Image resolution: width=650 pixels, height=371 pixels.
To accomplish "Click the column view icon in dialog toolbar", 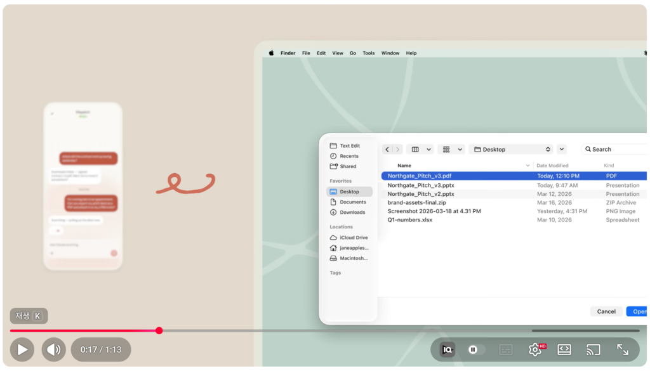I will point(415,149).
